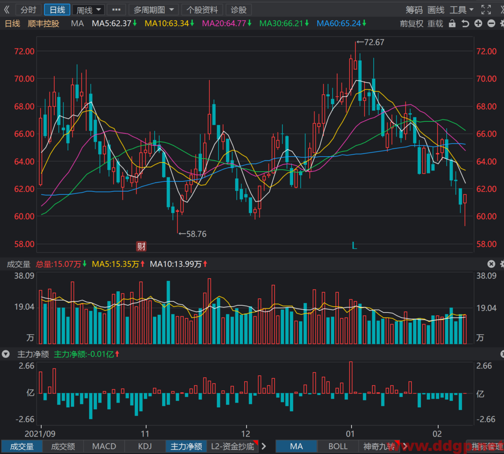Zoom out with the minus icon
The image size is (504, 454).
coord(491,23)
